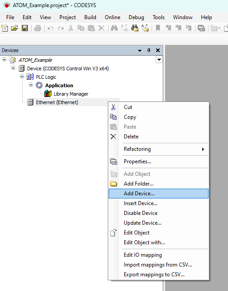Open the Help menu
Viewport: 228px width, 291px height.
[206, 17]
